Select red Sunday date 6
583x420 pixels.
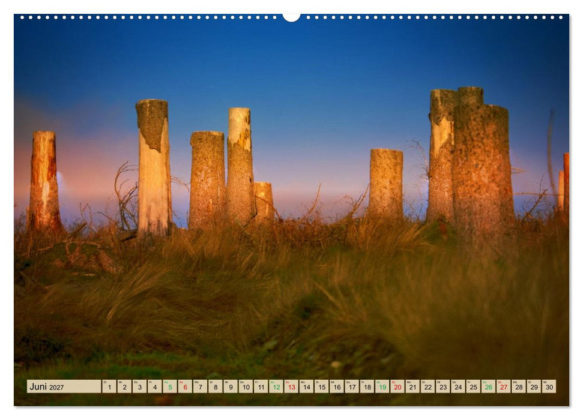(185, 386)
